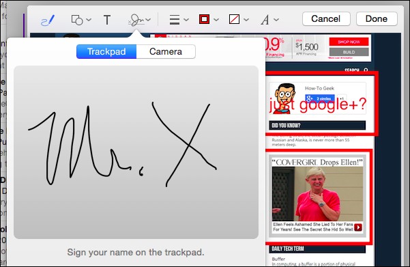Viewport: 410px width, 267px height.
Task: Click the DID YOU KNOW? header
Action: coord(317,126)
